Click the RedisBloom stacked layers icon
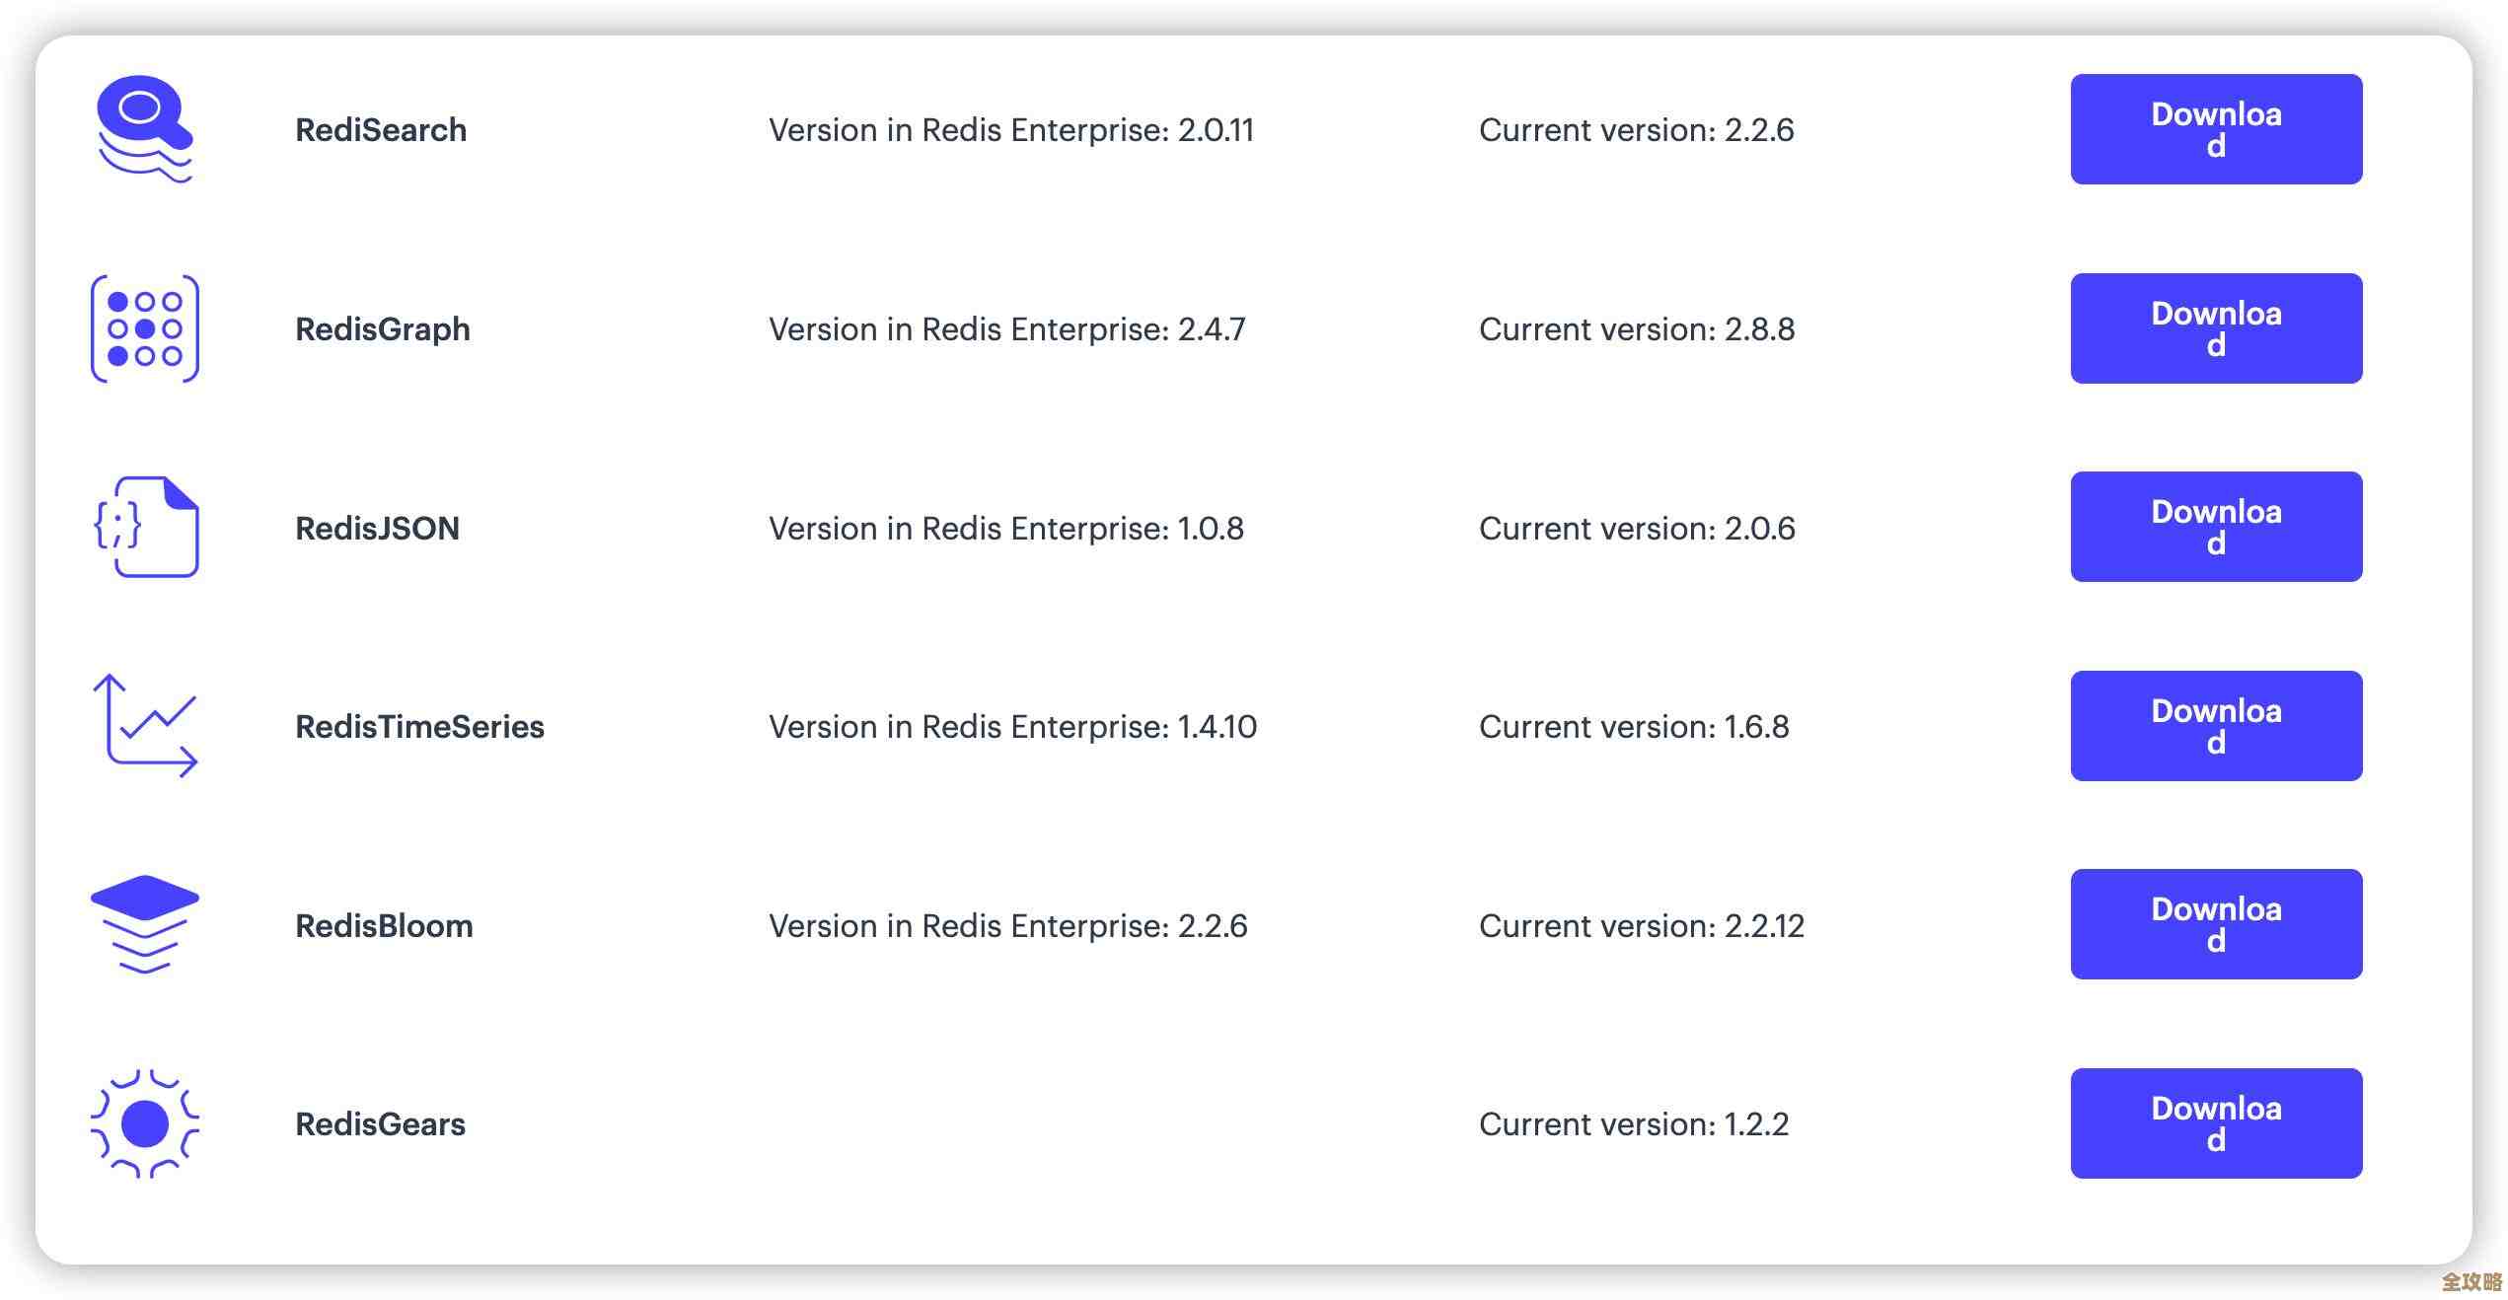This screenshot has height=1300, width=2508. (x=145, y=924)
